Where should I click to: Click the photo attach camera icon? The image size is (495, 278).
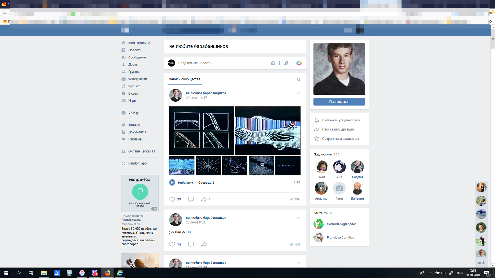pos(273,63)
